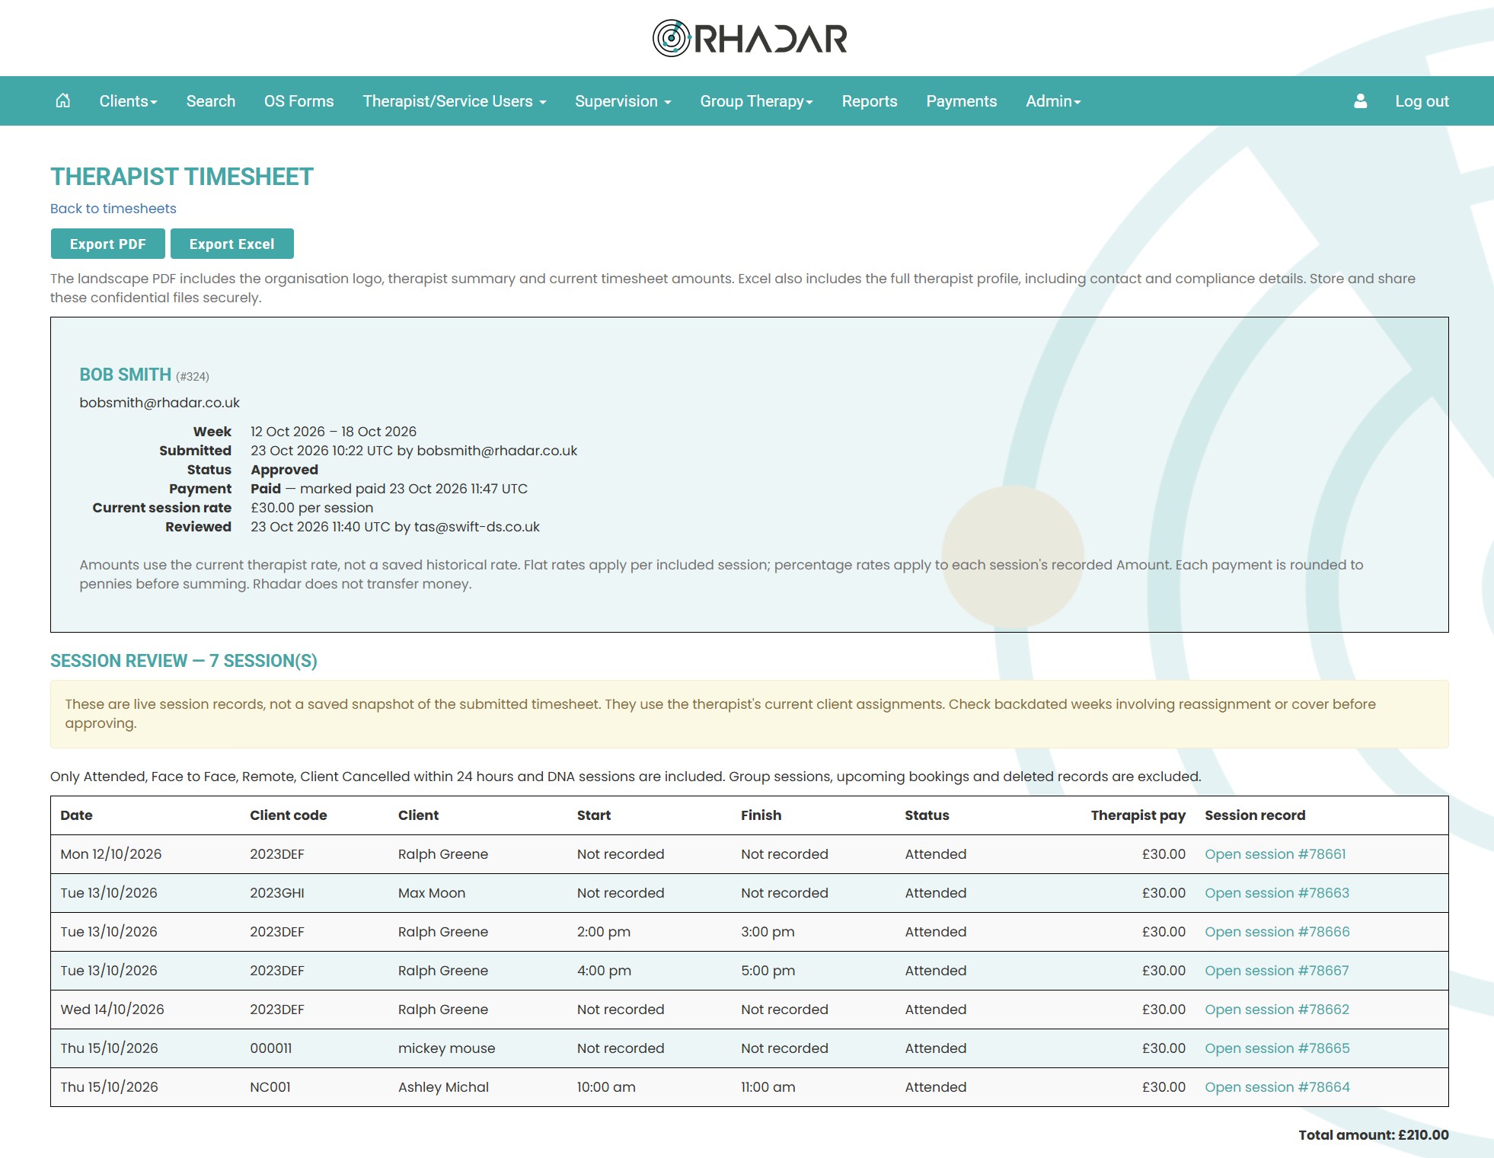Click client code 2023GHI

pos(277,893)
